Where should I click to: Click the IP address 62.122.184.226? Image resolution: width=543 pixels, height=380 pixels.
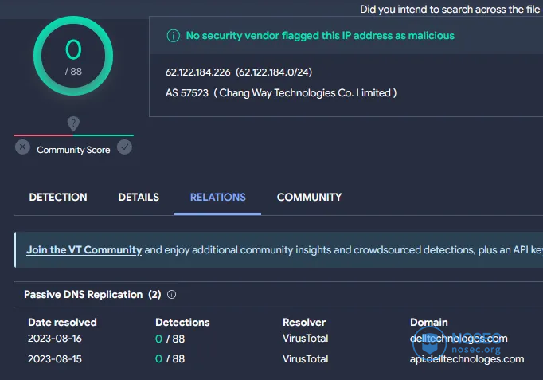click(197, 72)
